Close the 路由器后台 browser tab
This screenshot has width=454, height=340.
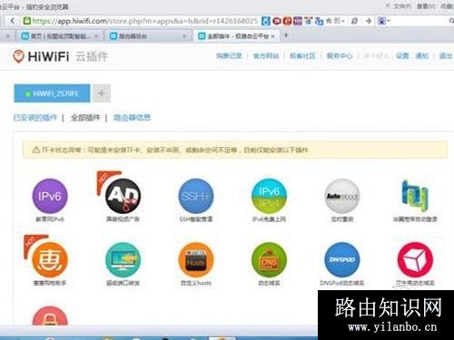point(184,36)
